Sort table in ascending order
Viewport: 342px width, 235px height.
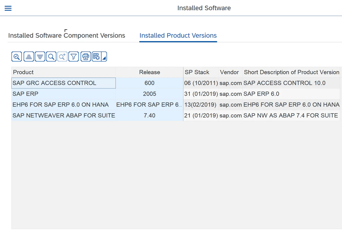click(x=29, y=57)
